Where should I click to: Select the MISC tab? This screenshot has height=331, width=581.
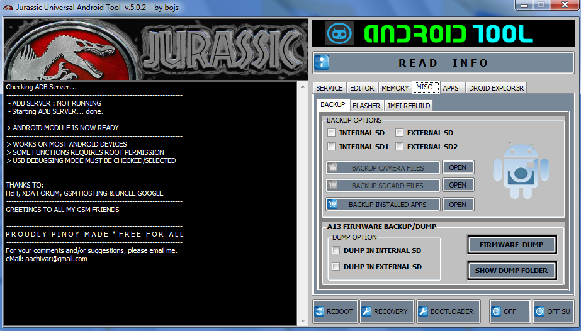click(x=426, y=87)
